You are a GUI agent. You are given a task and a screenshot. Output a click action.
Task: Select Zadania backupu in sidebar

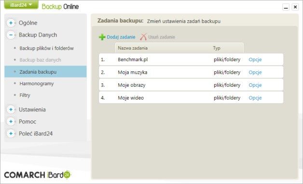(45, 72)
